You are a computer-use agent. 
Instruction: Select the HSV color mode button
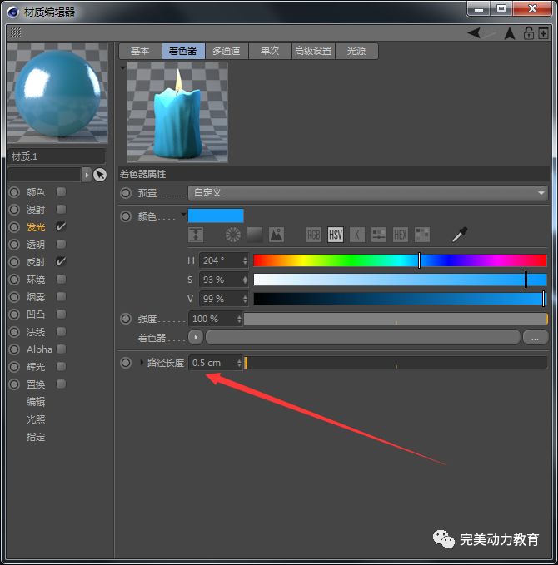(336, 235)
